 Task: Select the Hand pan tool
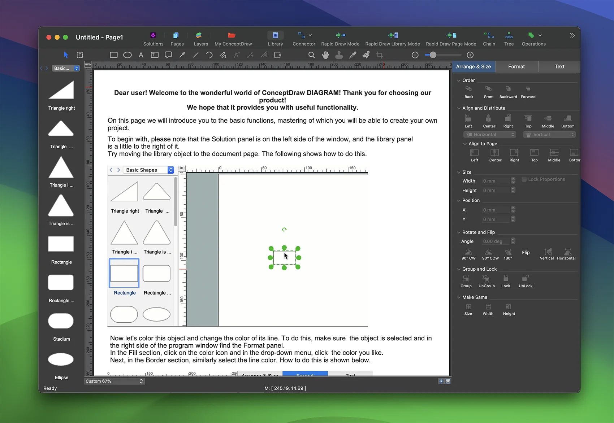325,55
